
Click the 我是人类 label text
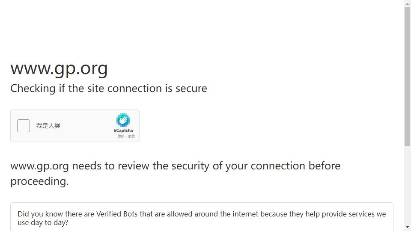point(48,126)
